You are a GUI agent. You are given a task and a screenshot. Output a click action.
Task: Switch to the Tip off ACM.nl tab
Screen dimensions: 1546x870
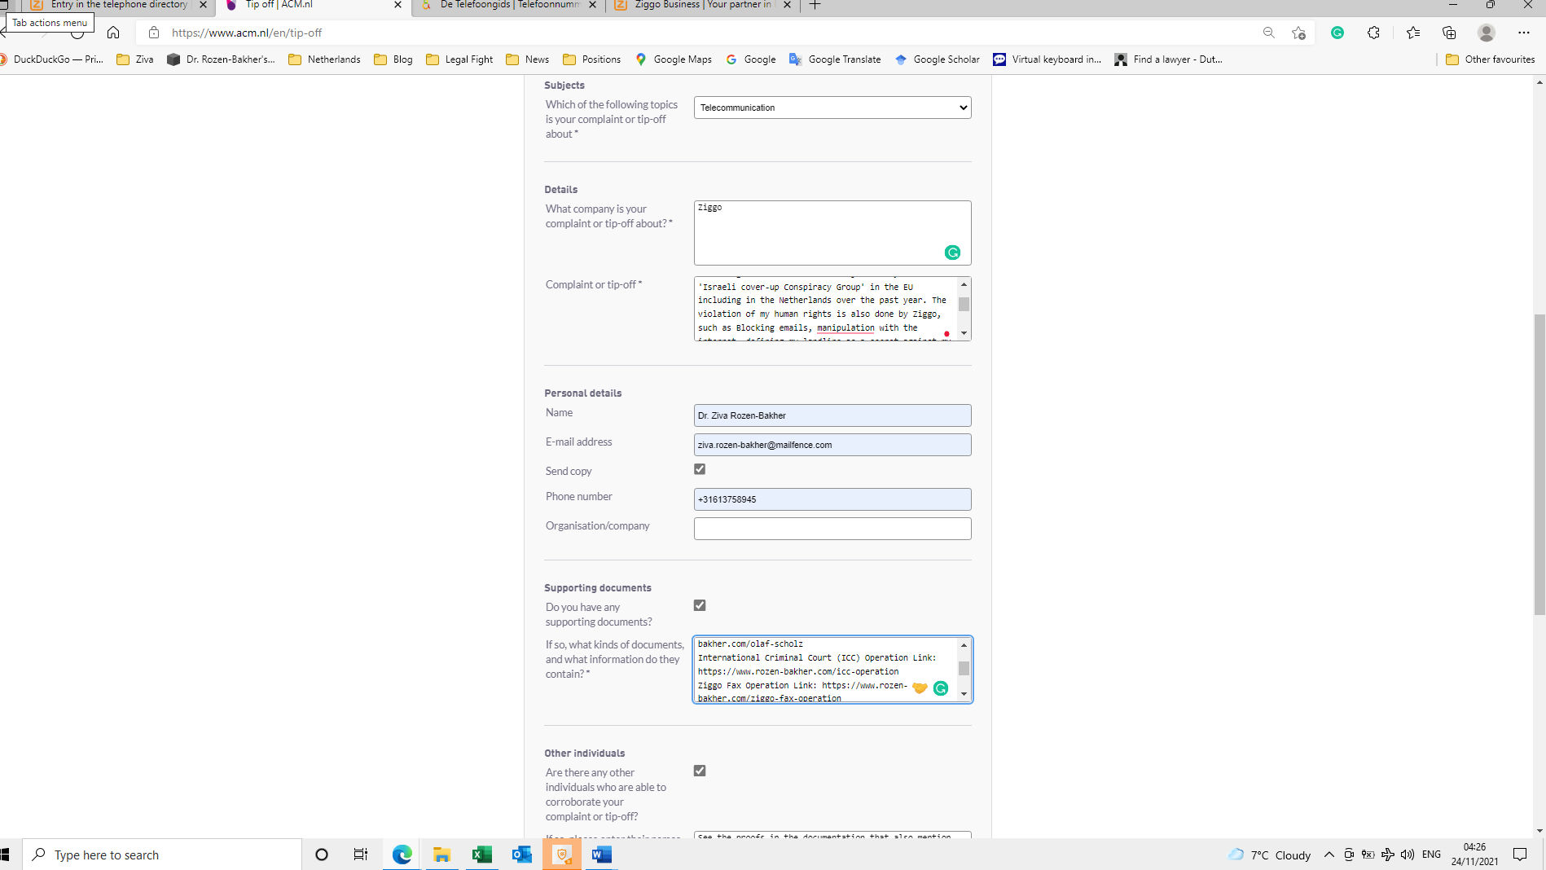pyautogui.click(x=314, y=5)
